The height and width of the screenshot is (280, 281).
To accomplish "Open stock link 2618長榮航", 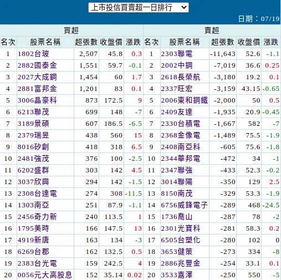I will coord(181,77).
